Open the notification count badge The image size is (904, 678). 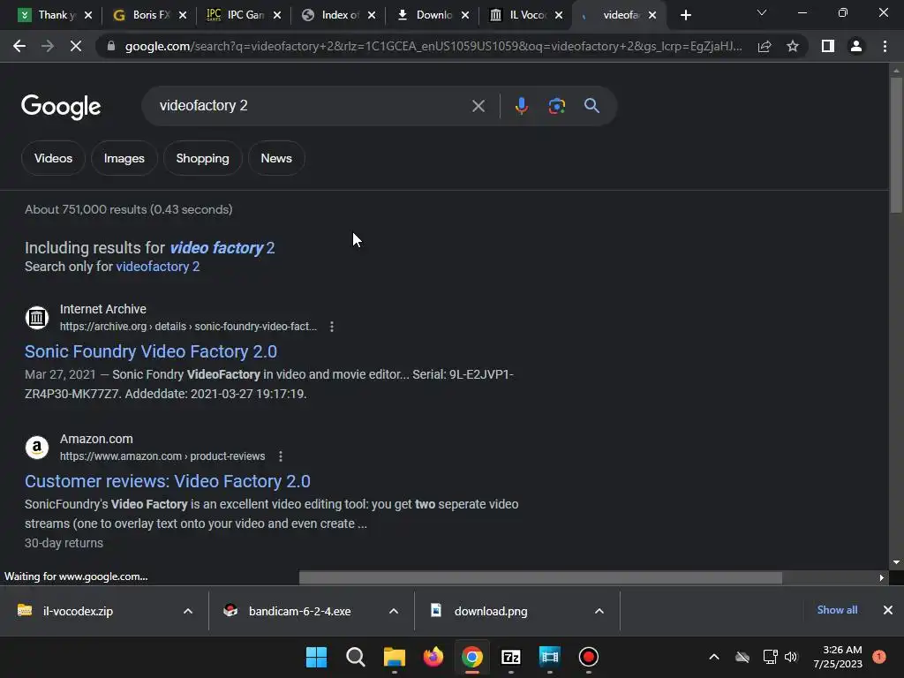[x=879, y=657]
